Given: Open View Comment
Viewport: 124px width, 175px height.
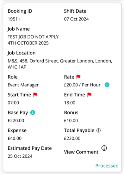Looking at the screenshot, I should pos(81,152).
